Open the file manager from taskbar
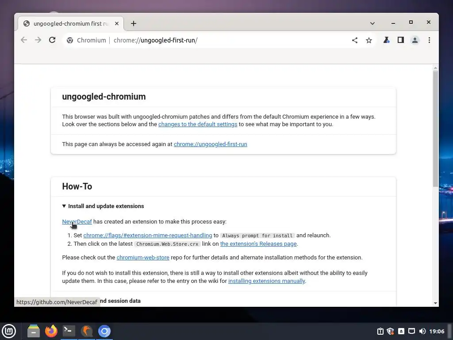453x340 pixels. (x=34, y=331)
